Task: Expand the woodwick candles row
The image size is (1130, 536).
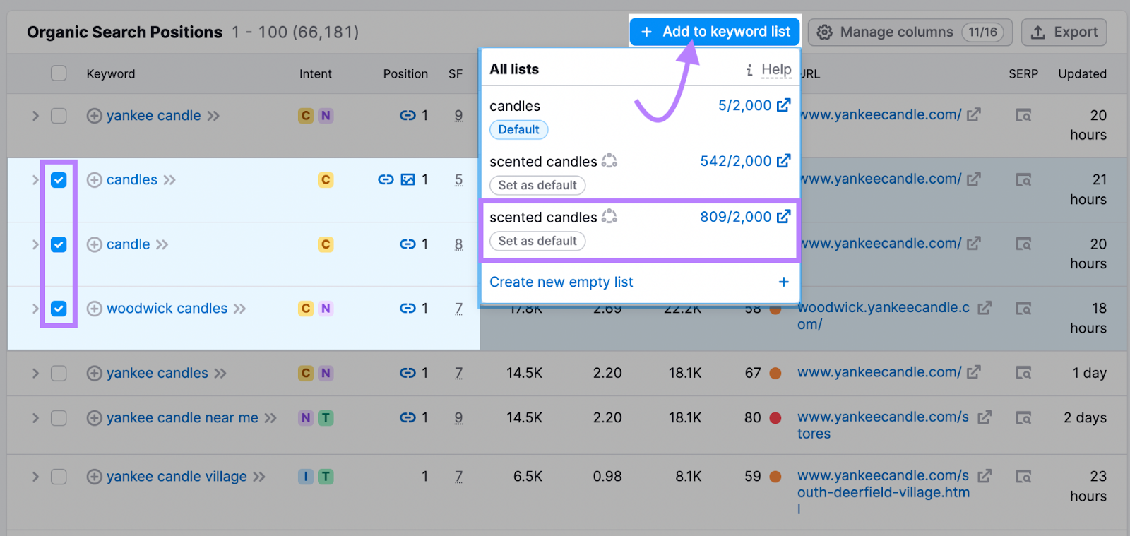Action: pos(35,309)
